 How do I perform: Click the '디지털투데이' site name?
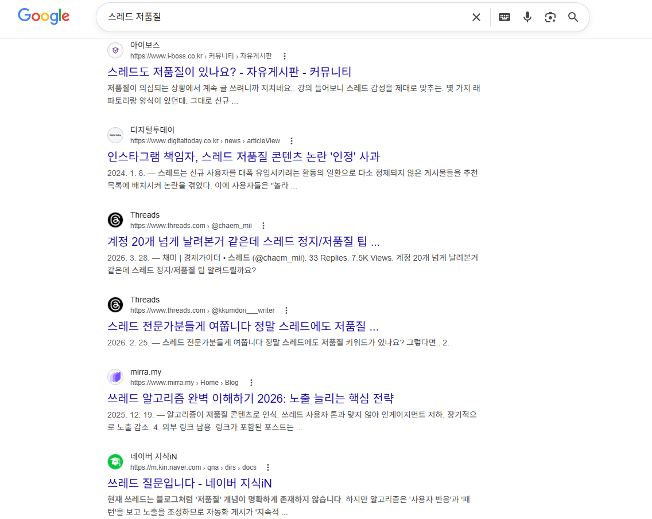click(x=152, y=130)
